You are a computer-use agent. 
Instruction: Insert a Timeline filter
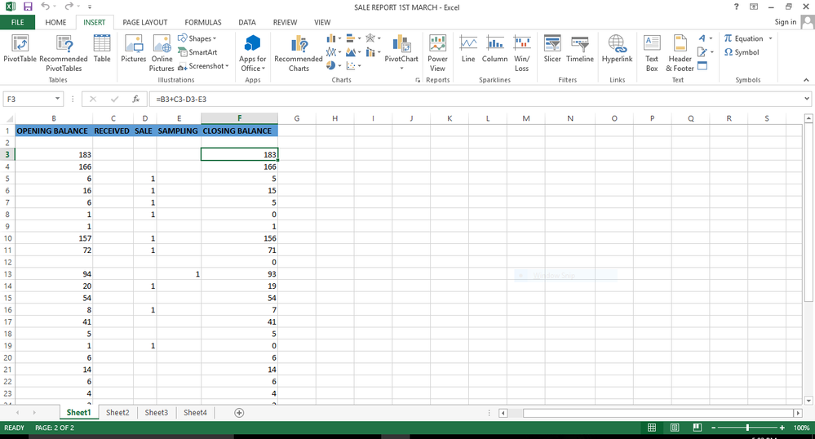pyautogui.click(x=580, y=49)
